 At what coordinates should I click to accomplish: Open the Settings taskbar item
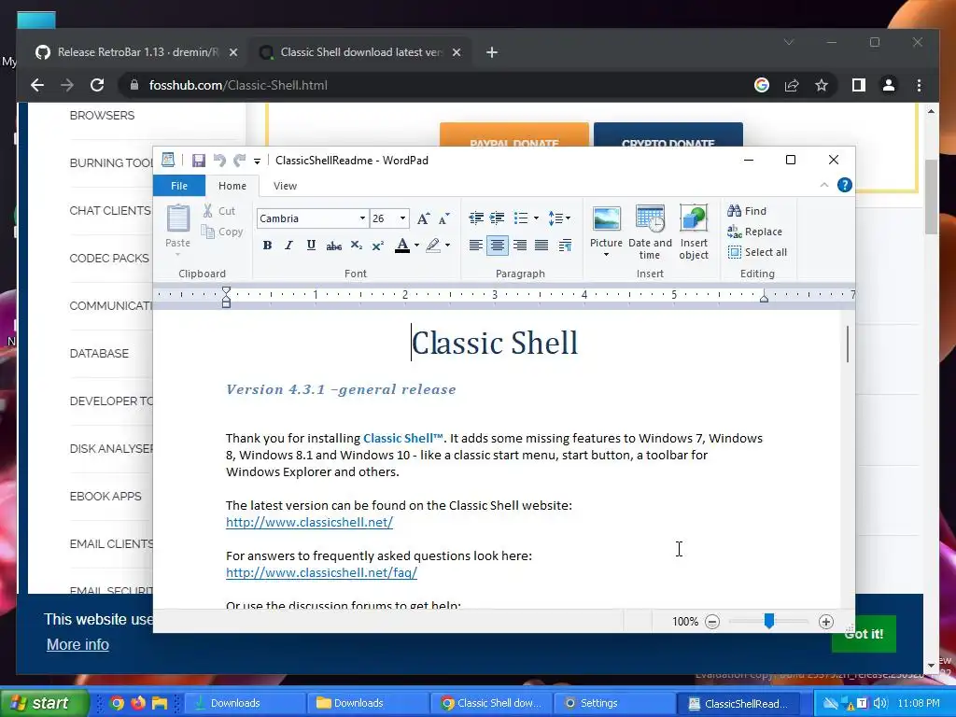[612, 703]
